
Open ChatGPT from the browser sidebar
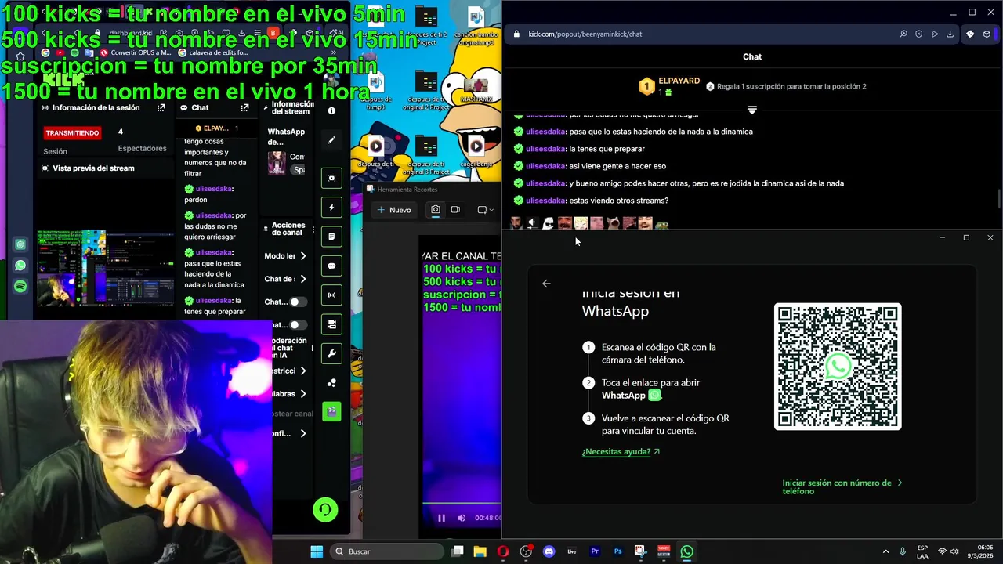tap(20, 244)
